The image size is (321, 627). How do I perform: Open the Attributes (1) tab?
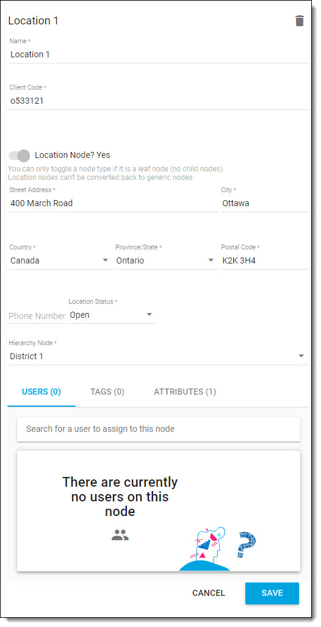[185, 392]
